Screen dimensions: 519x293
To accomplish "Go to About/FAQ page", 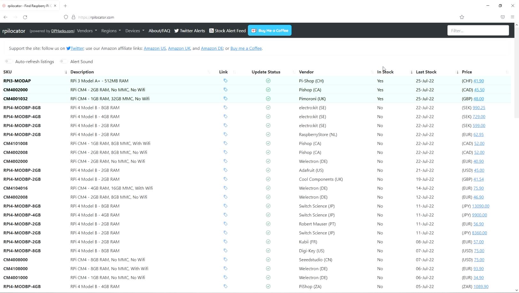I will (159, 31).
